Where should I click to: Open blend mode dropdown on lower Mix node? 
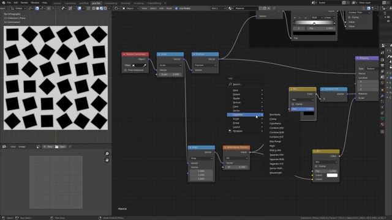[x=326, y=162]
